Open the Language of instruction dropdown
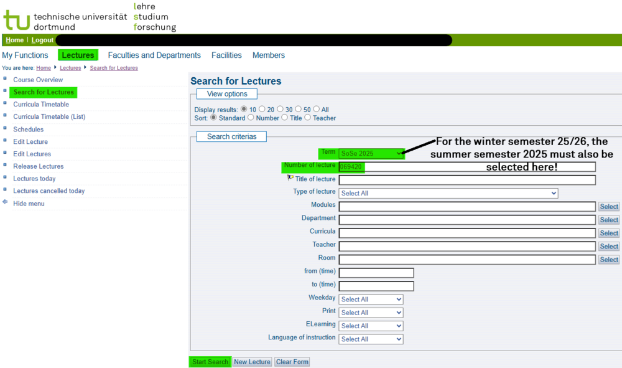The height and width of the screenshot is (368, 622). (371, 339)
